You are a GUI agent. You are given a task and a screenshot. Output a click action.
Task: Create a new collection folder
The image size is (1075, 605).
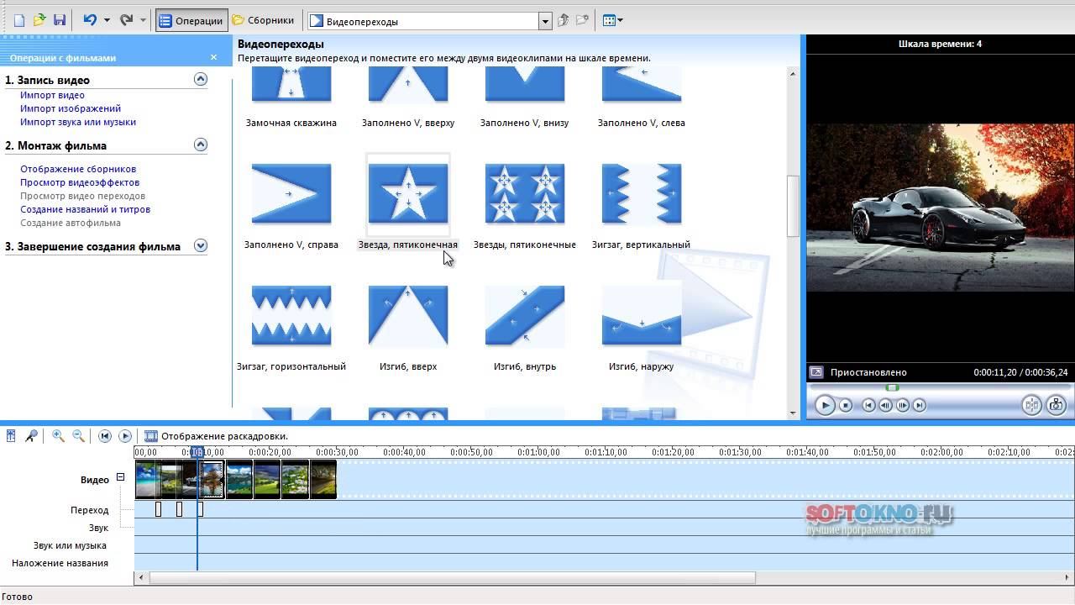point(583,20)
